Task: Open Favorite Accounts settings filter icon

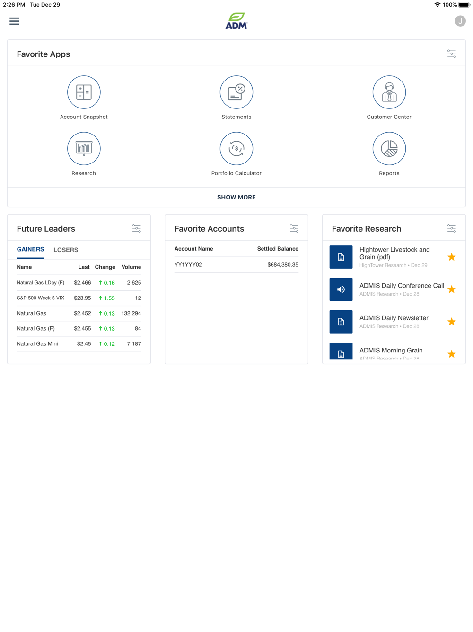Action: tap(294, 228)
